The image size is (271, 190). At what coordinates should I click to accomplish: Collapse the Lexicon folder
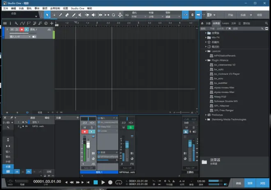pyautogui.click(x=206, y=51)
